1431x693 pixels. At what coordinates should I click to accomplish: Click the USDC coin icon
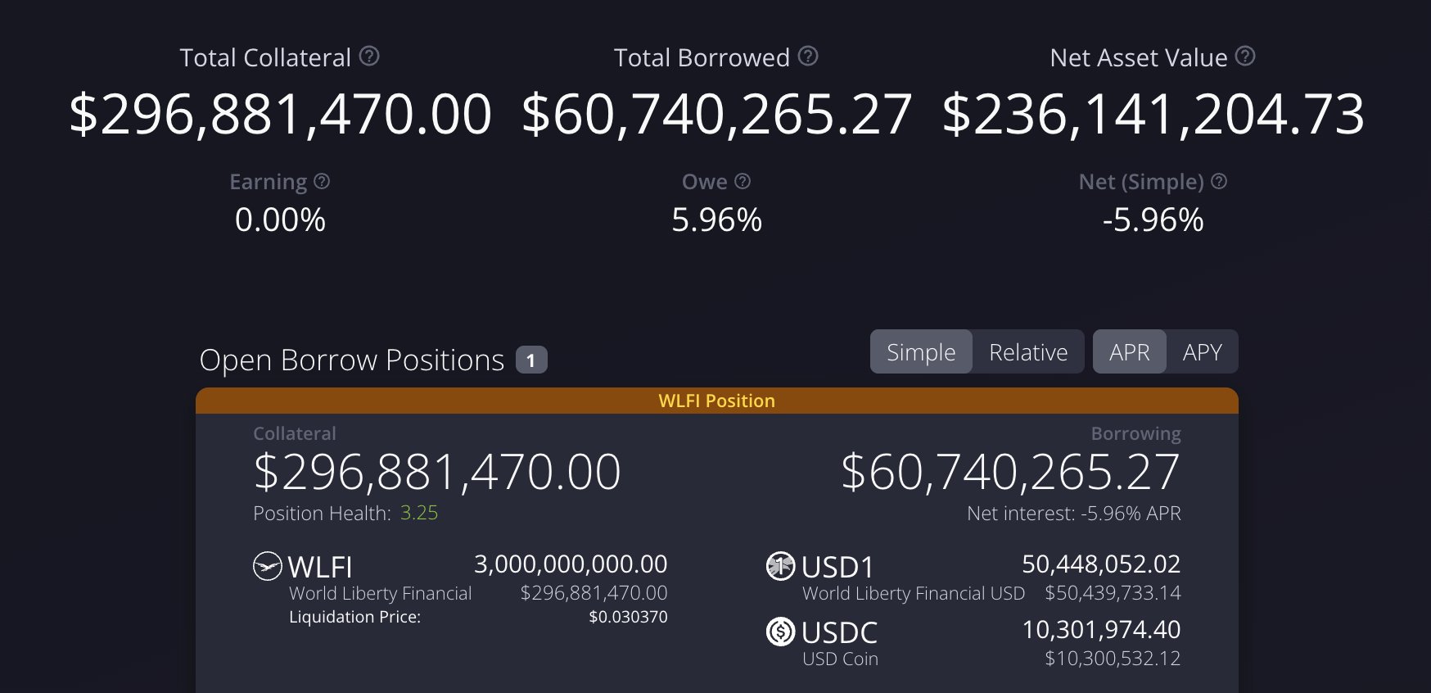click(x=780, y=632)
